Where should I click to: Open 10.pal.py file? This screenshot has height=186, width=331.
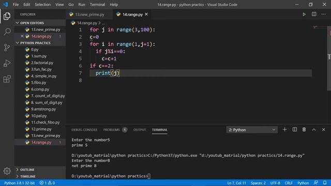(x=39, y=116)
